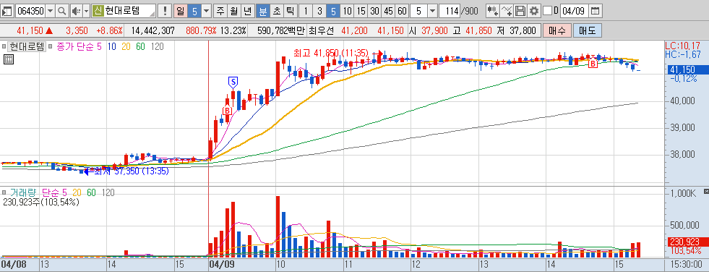Click the blue 10 moving average legend
Screen dimensions: 709x272
point(112,46)
